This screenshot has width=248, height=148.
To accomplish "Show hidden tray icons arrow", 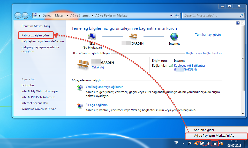I will tap(183, 143).
